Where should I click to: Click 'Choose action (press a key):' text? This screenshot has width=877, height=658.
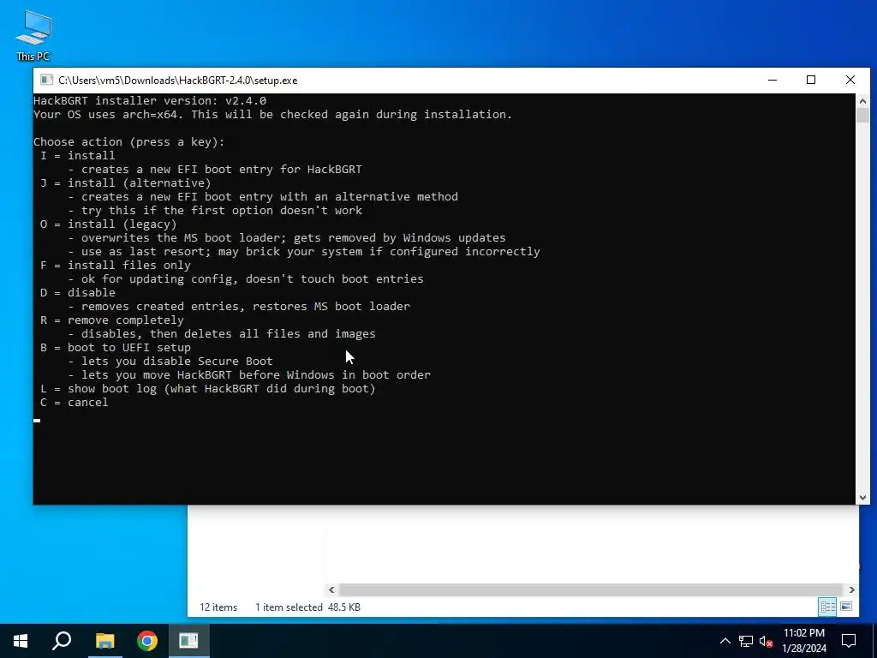point(129,141)
